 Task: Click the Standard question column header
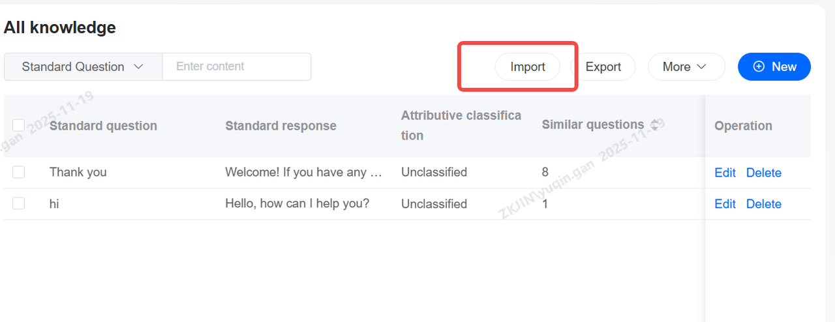(103, 126)
